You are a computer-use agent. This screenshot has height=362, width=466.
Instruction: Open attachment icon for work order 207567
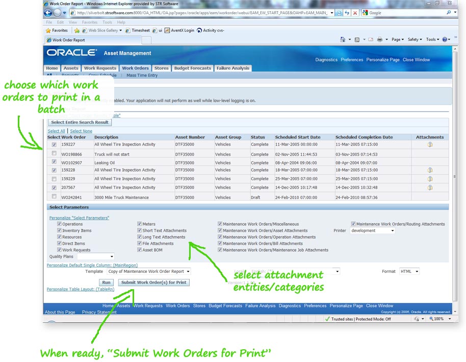tap(430, 187)
